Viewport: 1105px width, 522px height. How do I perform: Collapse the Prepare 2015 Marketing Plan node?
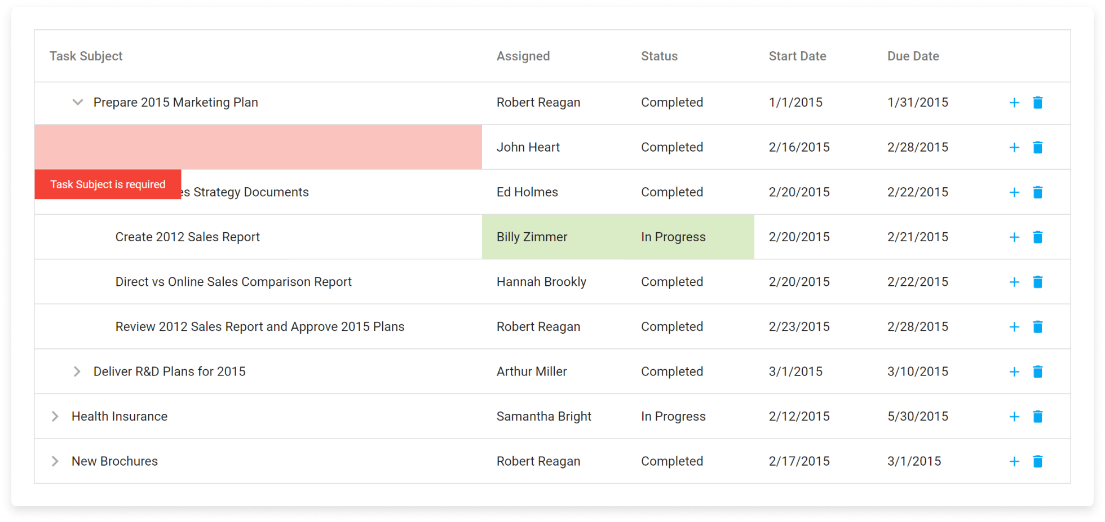(x=78, y=103)
